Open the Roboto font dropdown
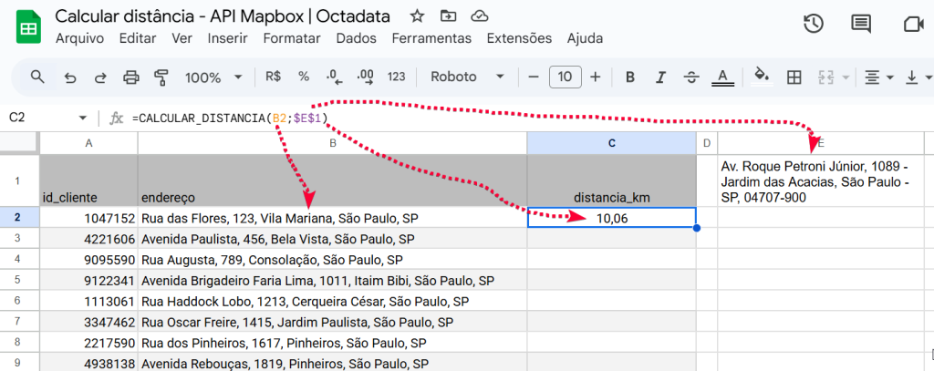Image resolution: width=934 pixels, height=371 pixels. click(x=468, y=77)
